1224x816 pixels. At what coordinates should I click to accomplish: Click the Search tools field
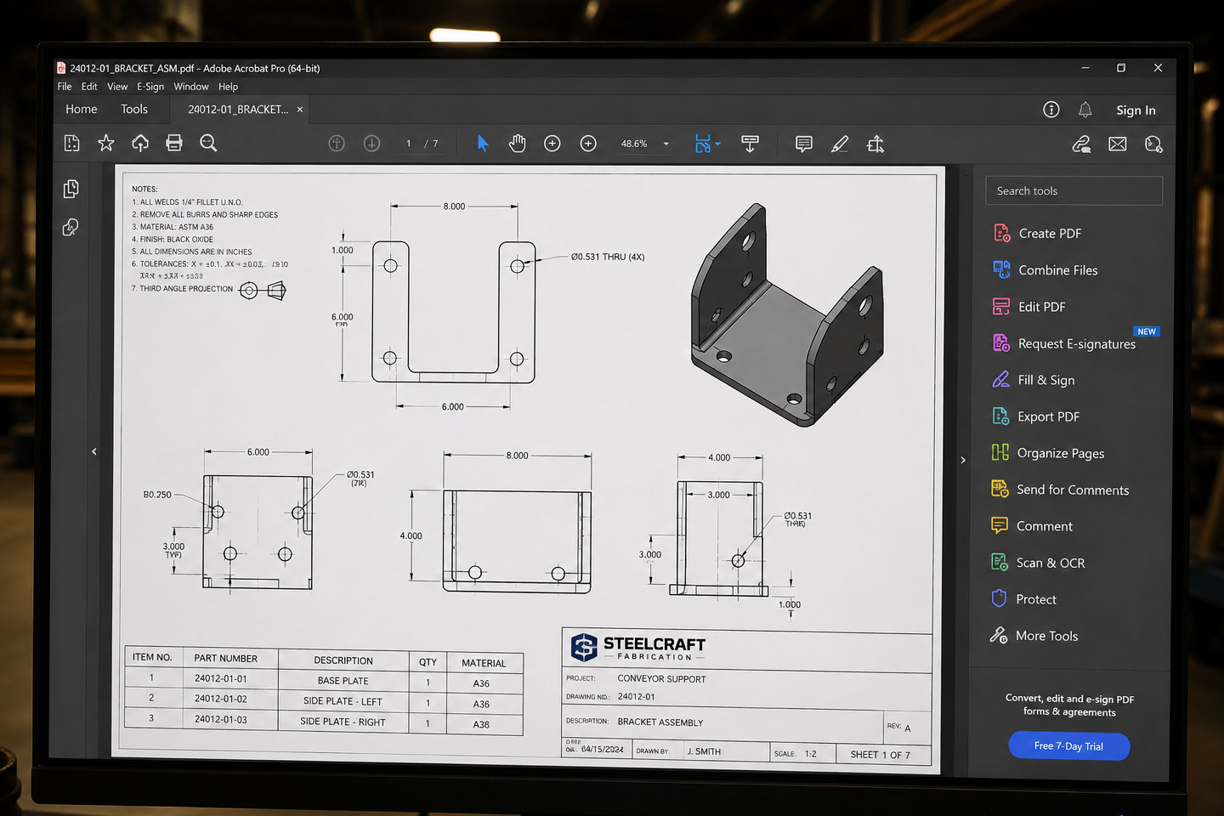1074,191
